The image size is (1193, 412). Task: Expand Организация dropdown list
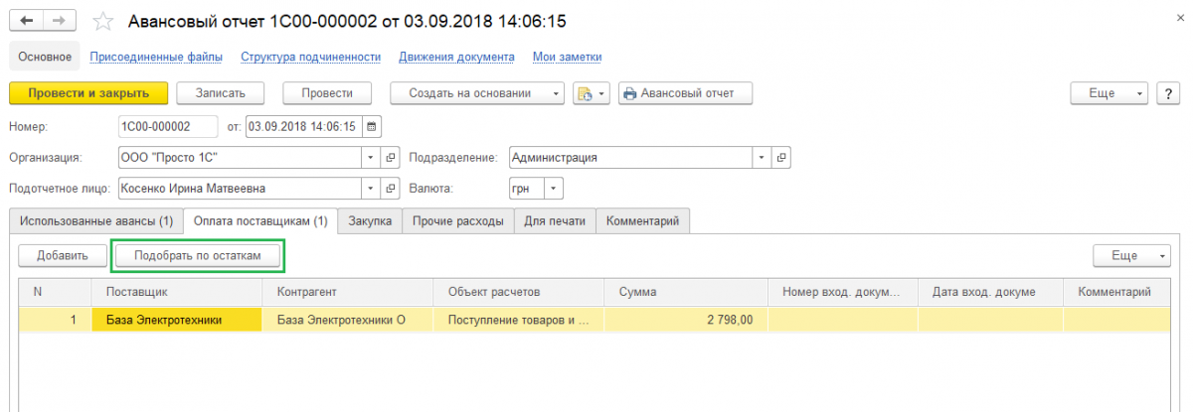[371, 157]
